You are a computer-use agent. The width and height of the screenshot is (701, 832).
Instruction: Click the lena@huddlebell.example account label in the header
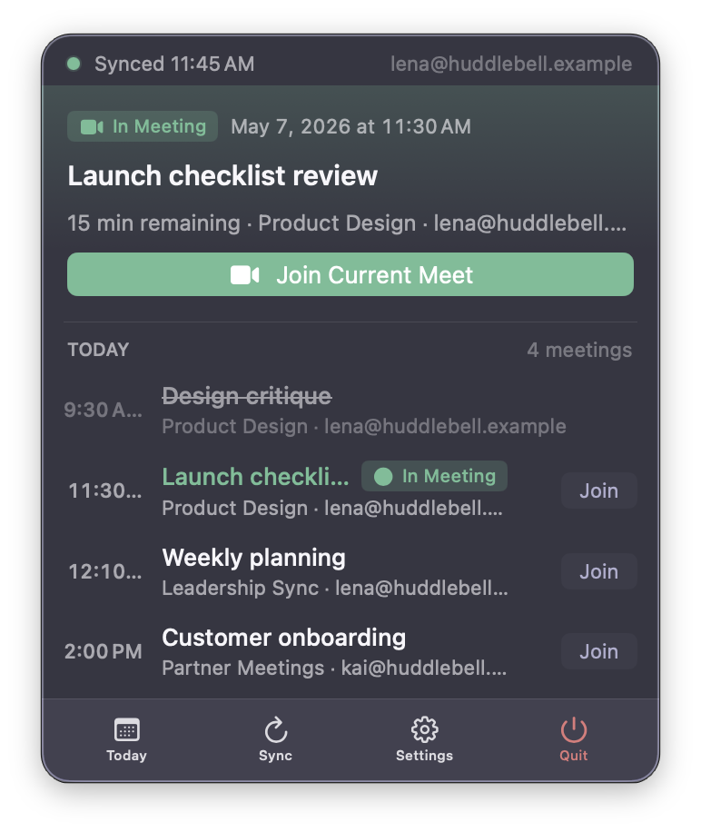pyautogui.click(x=511, y=64)
